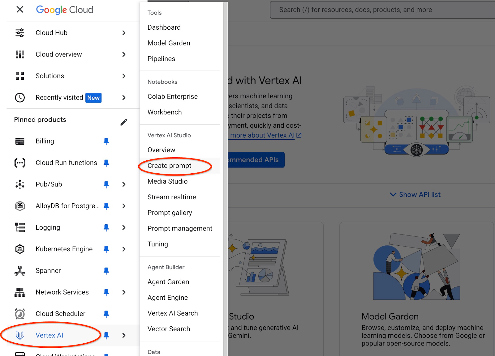The width and height of the screenshot is (495, 356).
Task: Click the Kubernetes Engine icon
Action: click(x=20, y=249)
